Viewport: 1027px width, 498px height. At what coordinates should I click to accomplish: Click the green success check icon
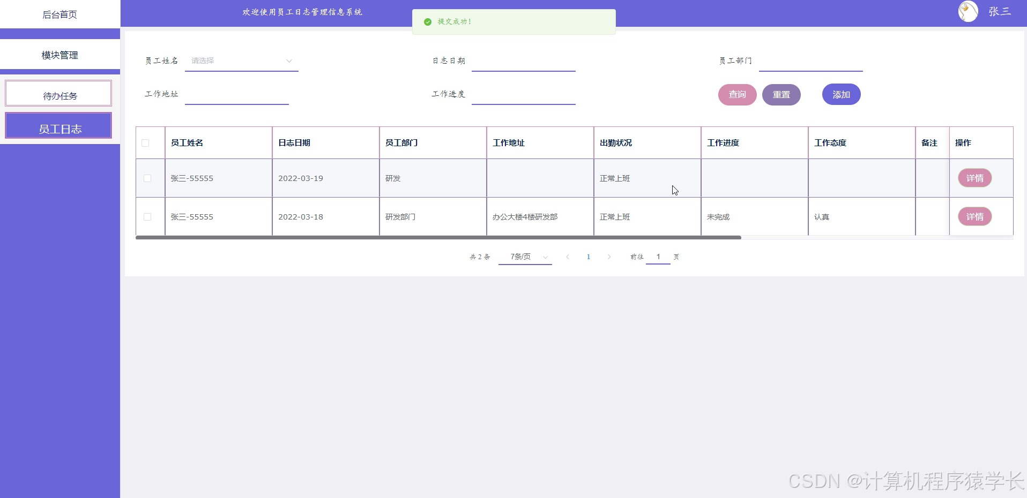click(x=428, y=22)
